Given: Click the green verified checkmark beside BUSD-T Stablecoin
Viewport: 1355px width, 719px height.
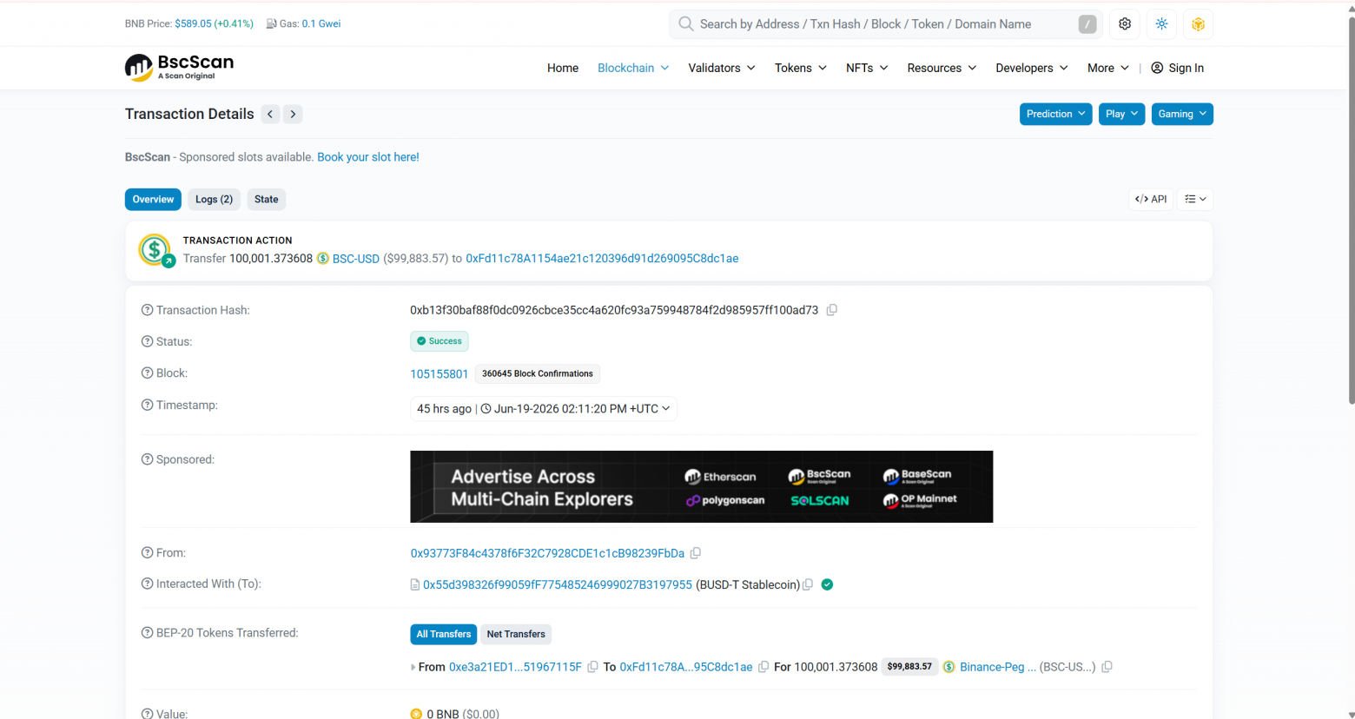Looking at the screenshot, I should pos(827,584).
